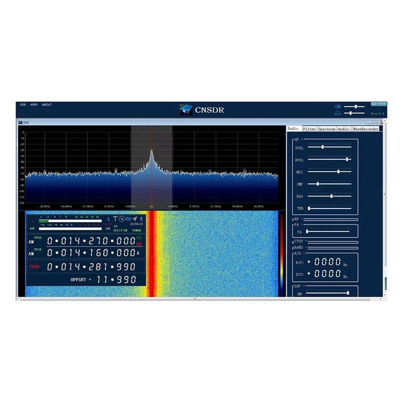Viewport: 403px width, 403px height.
Task: Click the TUNE frequency readout
Action: (x=91, y=266)
